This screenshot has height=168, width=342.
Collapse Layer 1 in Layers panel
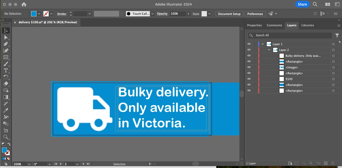tap(262, 44)
